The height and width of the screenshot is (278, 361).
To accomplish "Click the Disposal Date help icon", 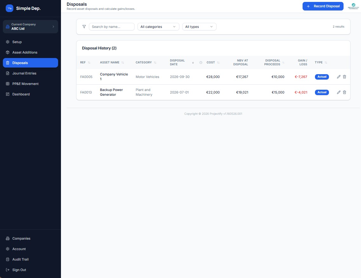I will click(x=201, y=62).
